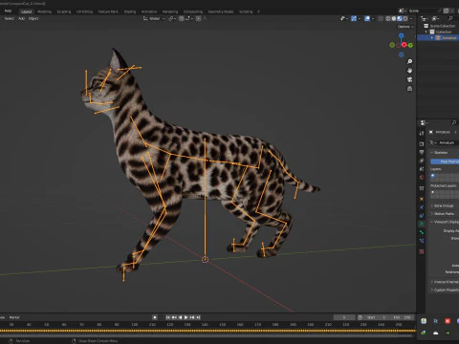Click the red X axis on navigation gizmo
Image resolution: width=459 pixels, height=344 pixels.
(404, 45)
